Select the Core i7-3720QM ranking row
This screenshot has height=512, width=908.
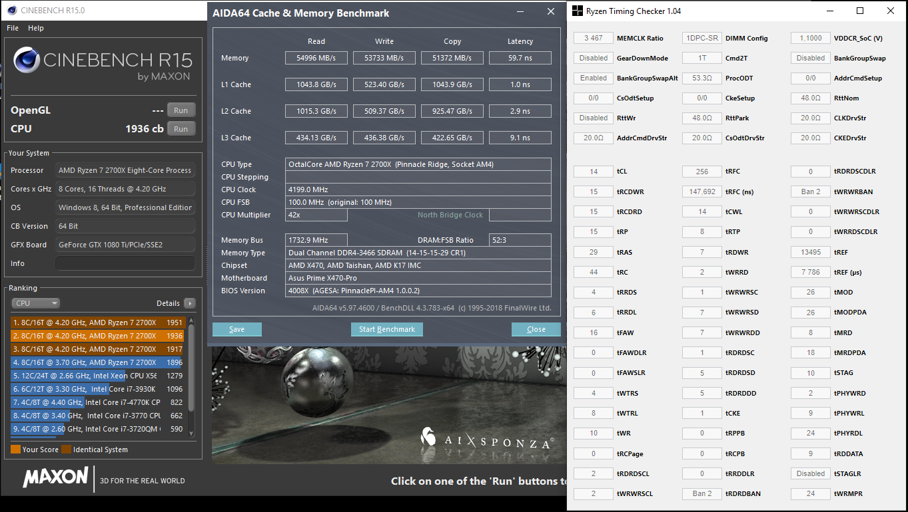[x=97, y=429]
